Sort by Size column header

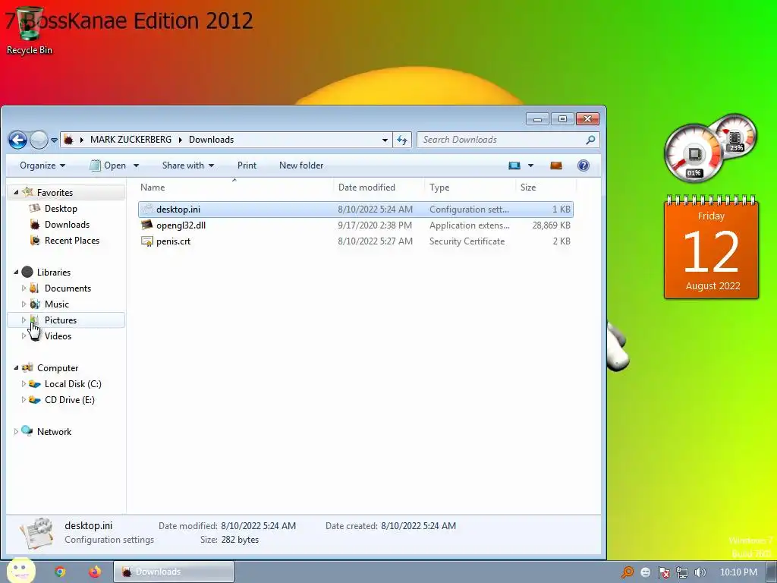[x=546, y=188]
